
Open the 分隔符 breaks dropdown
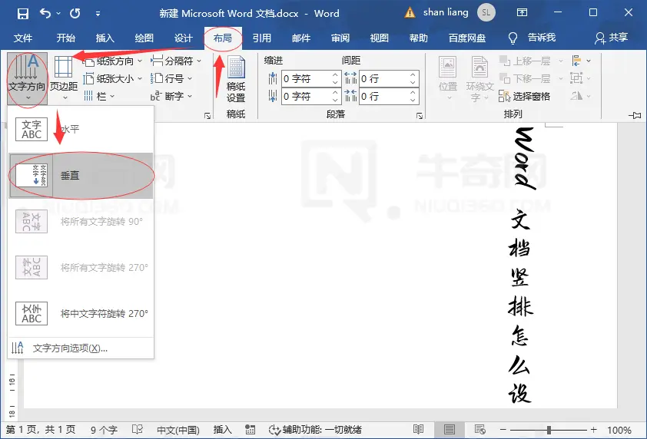[176, 61]
